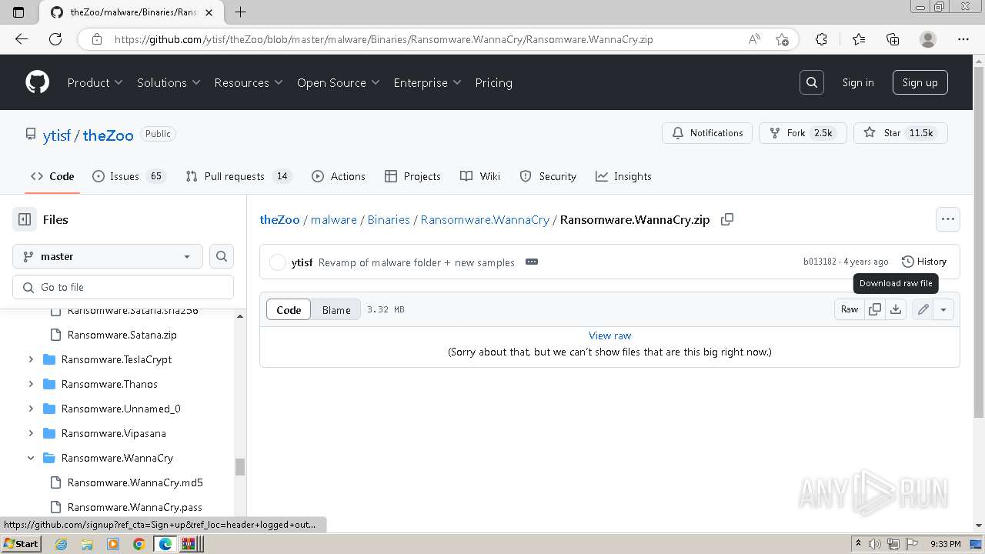View site information lock icon

(96, 39)
